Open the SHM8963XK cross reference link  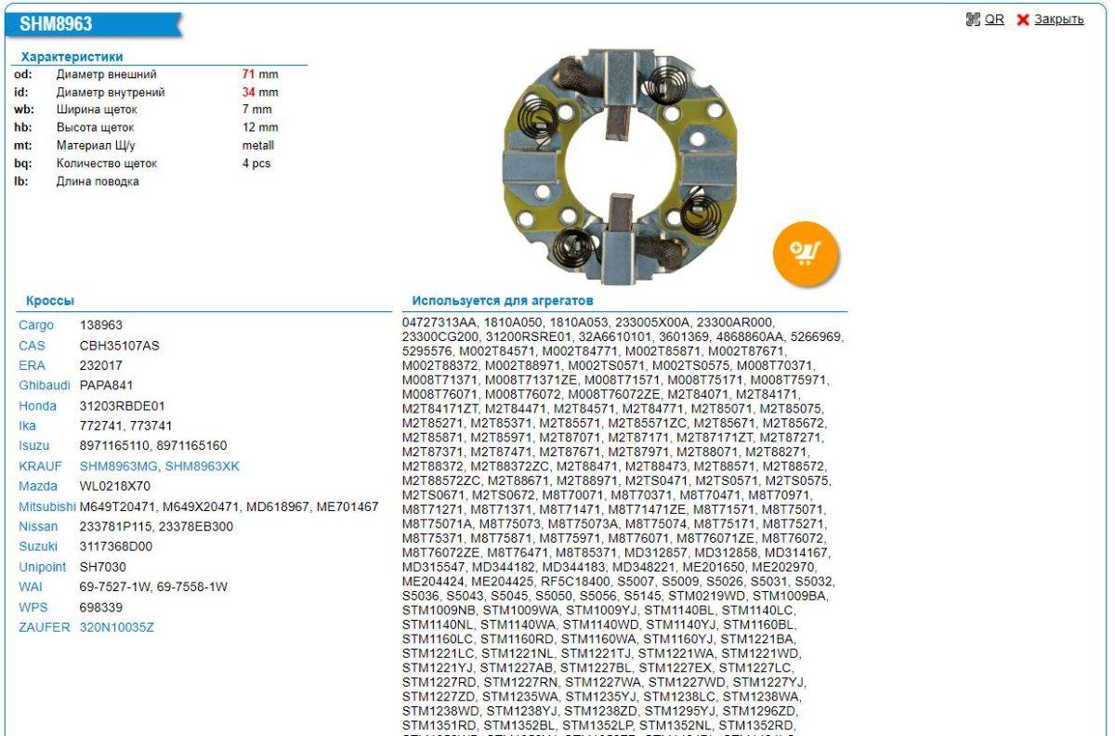[x=202, y=467]
